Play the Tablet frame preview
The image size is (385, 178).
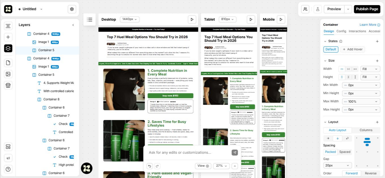[251, 19]
